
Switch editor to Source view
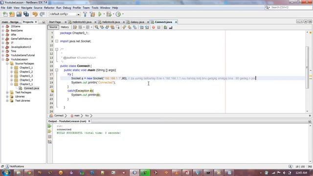pos(53,27)
